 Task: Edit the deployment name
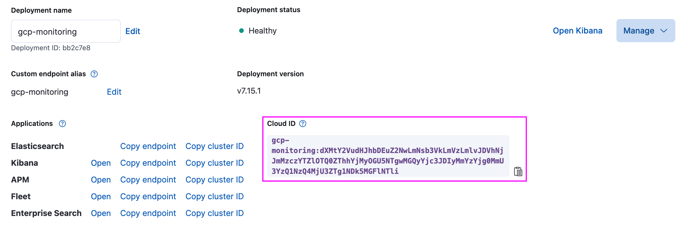click(x=133, y=31)
